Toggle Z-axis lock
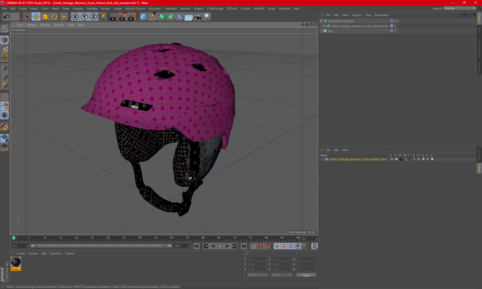 click(93, 17)
